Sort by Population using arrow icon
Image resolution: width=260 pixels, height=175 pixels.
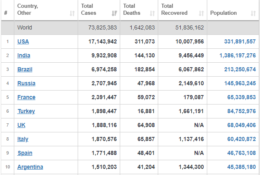[x=253, y=13]
